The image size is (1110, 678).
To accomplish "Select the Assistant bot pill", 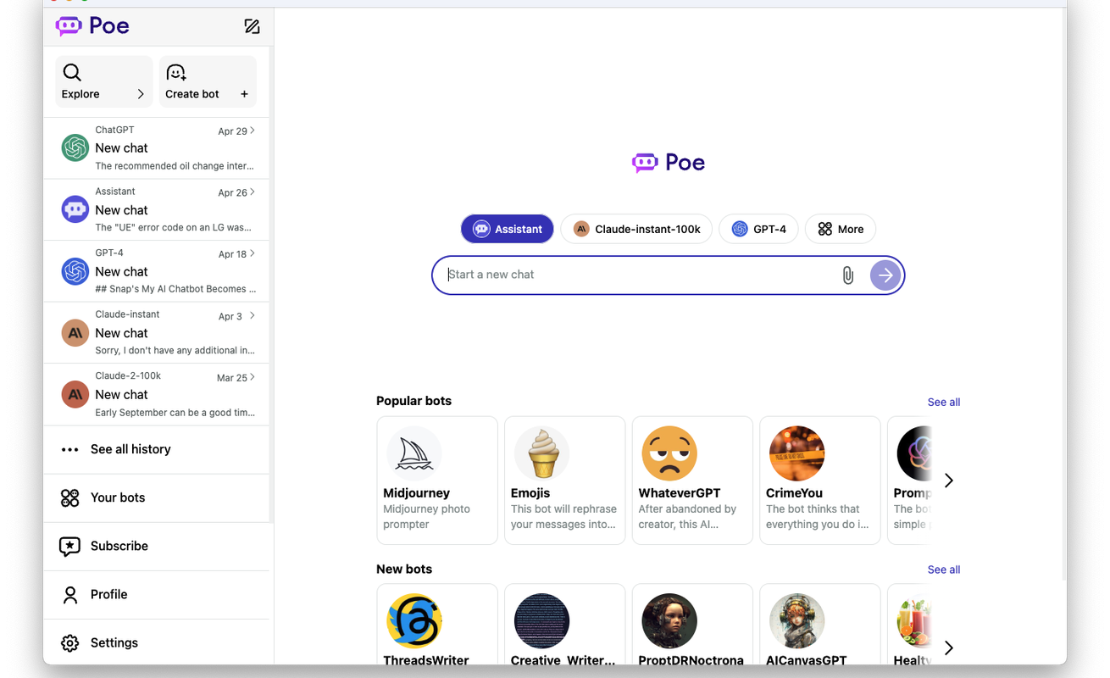I will [508, 229].
